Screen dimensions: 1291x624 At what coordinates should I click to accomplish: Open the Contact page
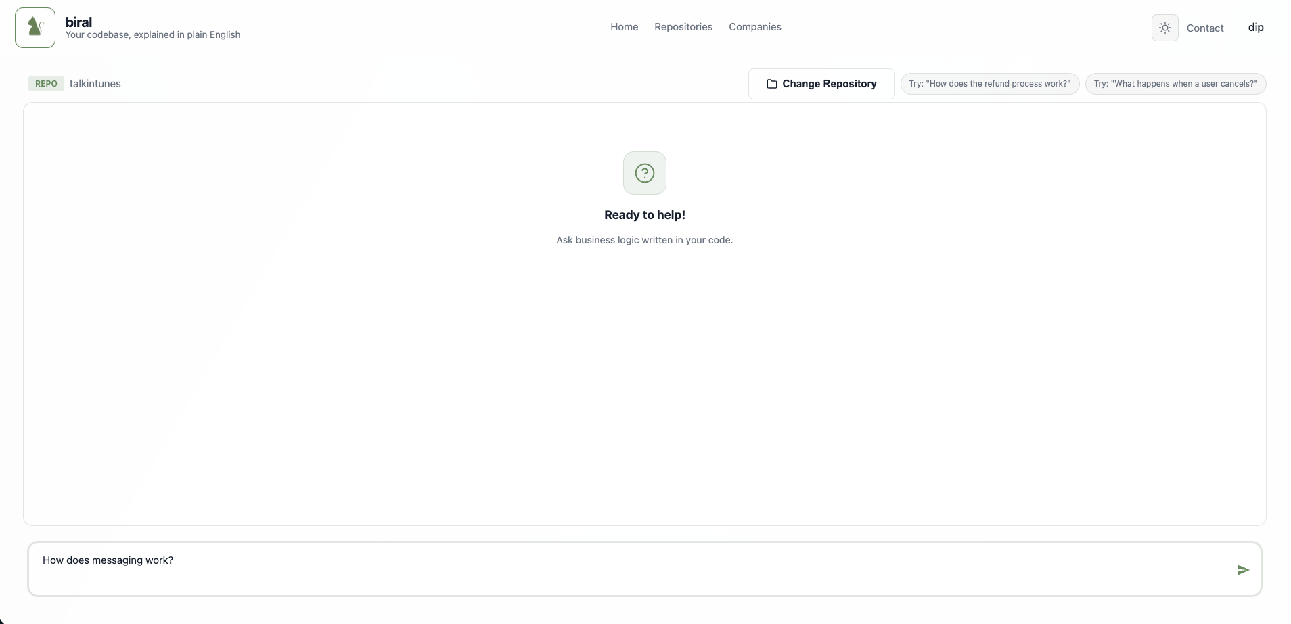pos(1206,28)
